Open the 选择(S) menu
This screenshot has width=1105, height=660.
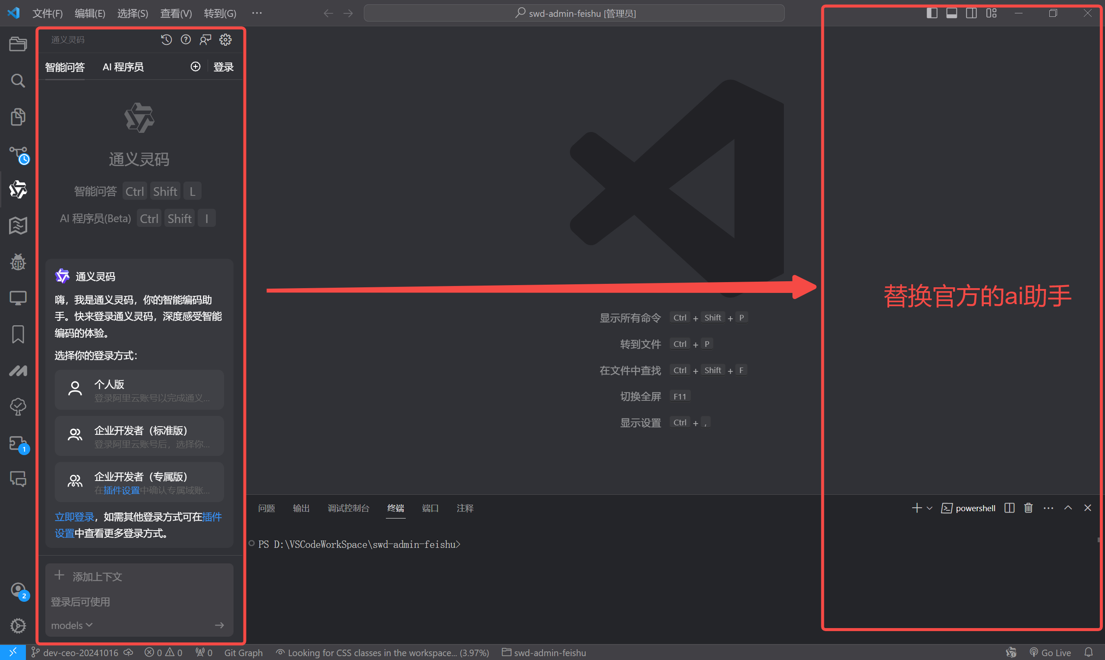click(x=133, y=13)
